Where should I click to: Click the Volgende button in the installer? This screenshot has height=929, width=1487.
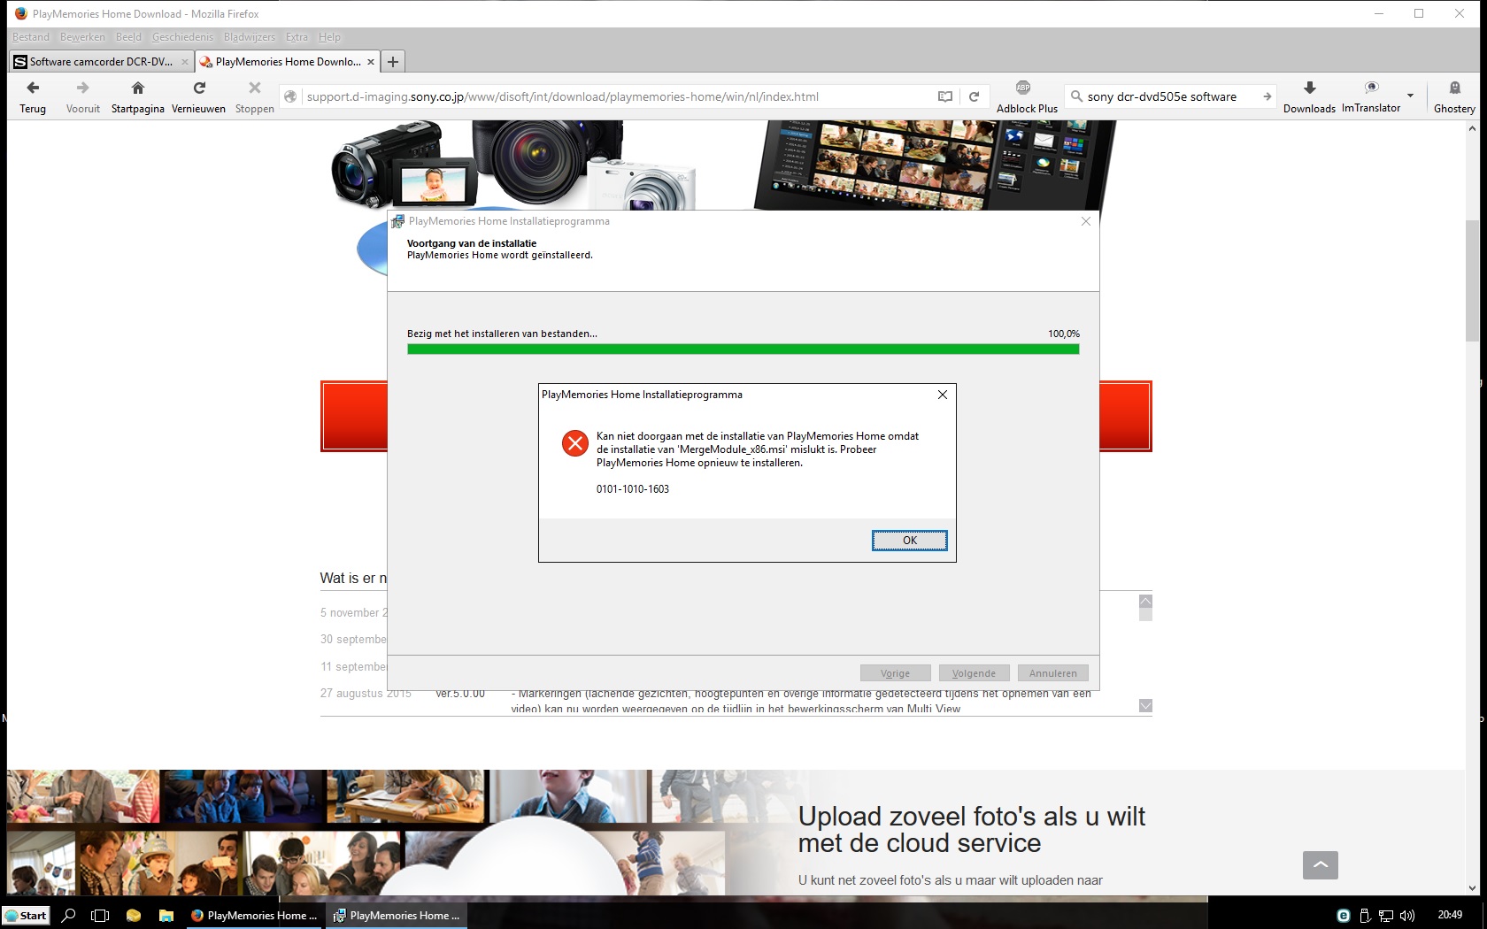tap(975, 673)
